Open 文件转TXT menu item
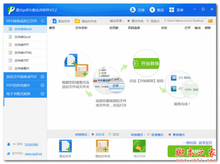The image size is (220, 164). pyautogui.click(x=25, y=60)
